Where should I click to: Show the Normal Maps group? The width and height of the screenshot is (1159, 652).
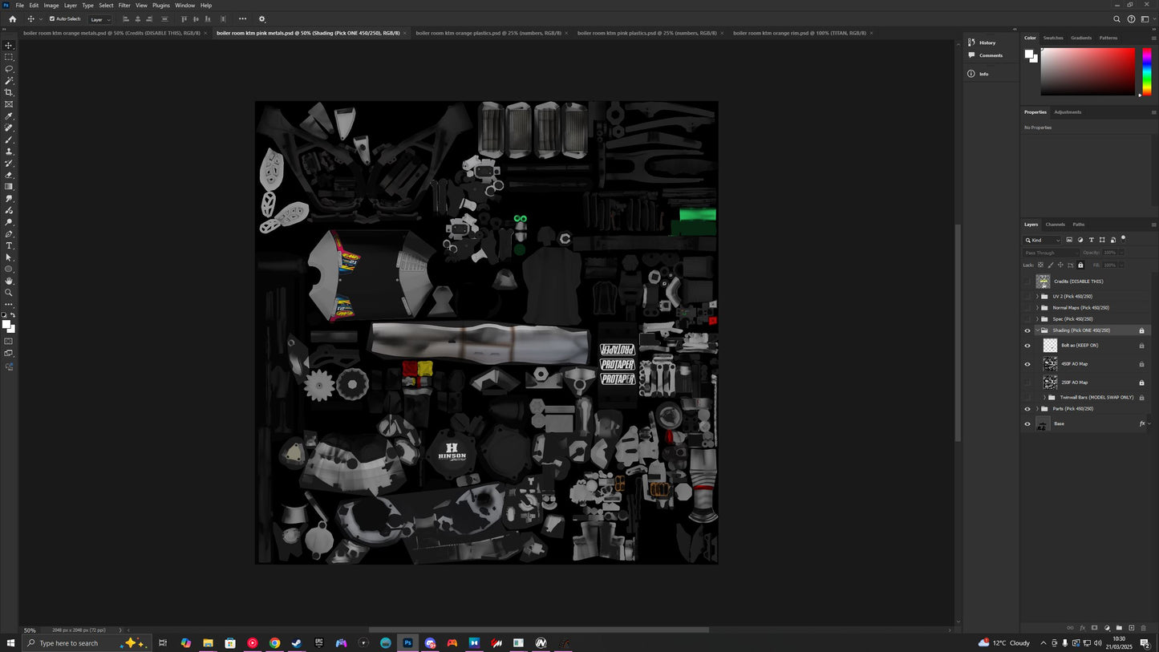pyautogui.click(x=1027, y=308)
